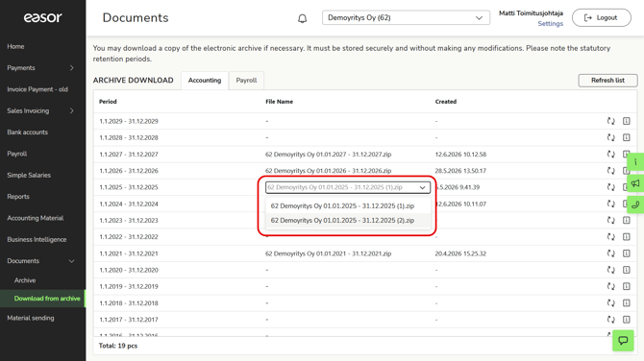644x361 pixels.
Task: Collapse the 2025 file name dropdown
Action: point(347,187)
